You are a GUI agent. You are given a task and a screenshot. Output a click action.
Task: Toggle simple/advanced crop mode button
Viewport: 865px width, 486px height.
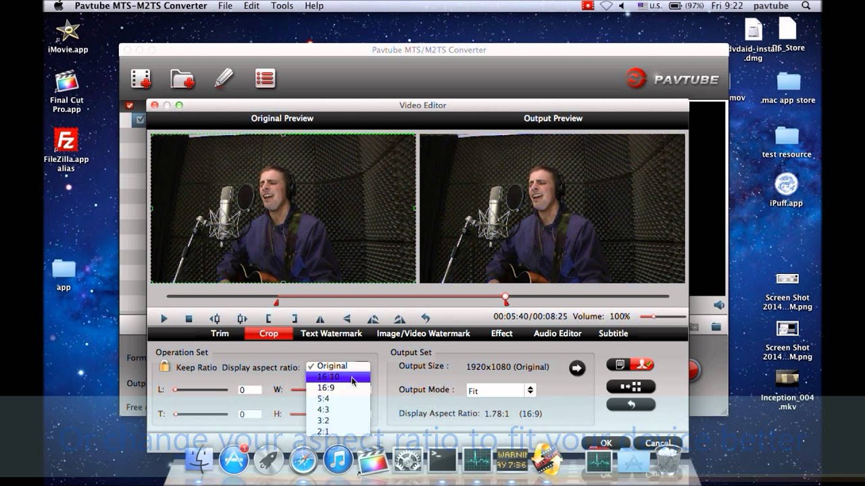(631, 364)
